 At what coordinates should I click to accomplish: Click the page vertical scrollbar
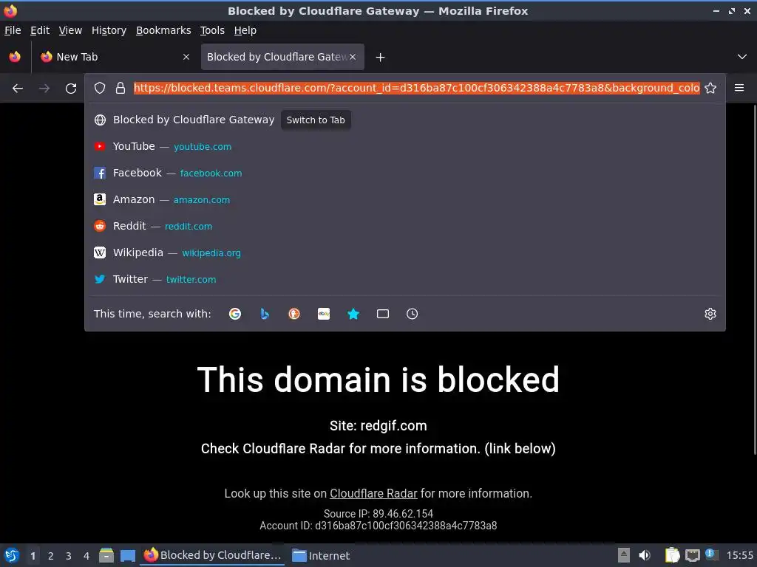754,280
